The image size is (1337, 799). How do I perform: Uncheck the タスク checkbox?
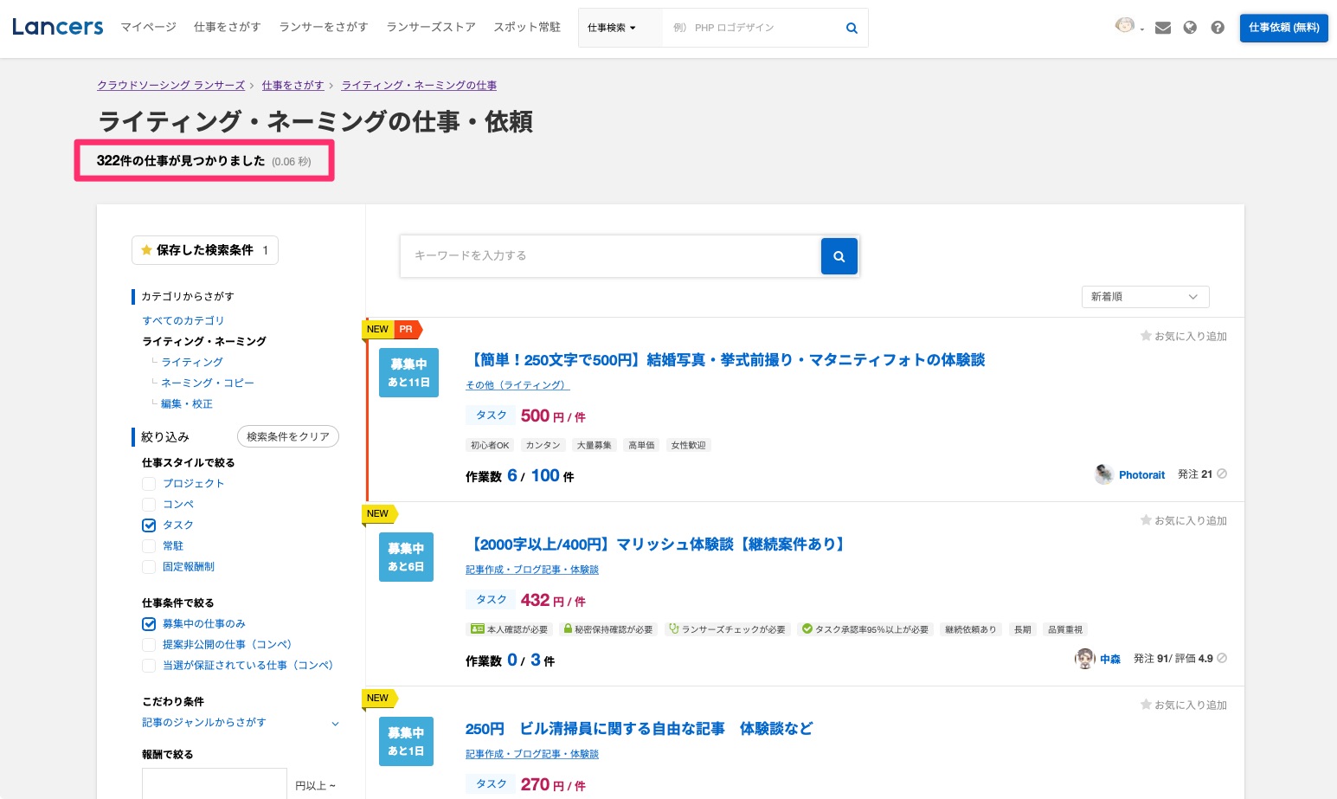click(x=149, y=525)
